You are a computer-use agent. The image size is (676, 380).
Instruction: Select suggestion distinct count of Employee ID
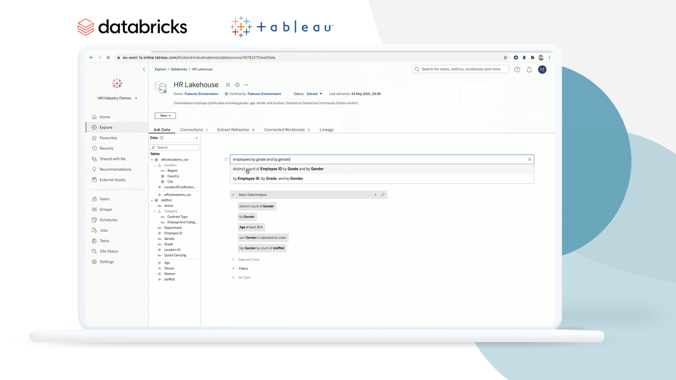pos(278,169)
